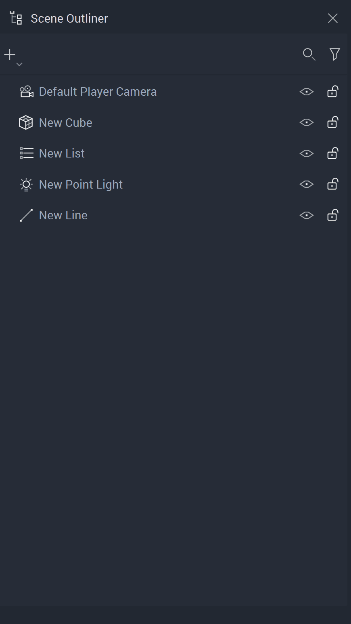The image size is (351, 624).
Task: Toggle visibility of New Cube
Action: [x=307, y=122]
